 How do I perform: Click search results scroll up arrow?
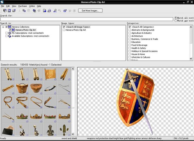(73, 69)
